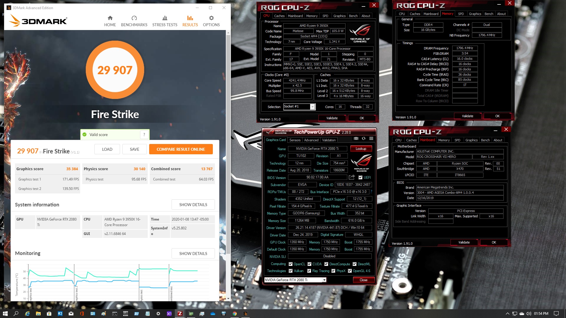
Task: Toggle the DirectCompute checkbox
Action: pos(326,264)
